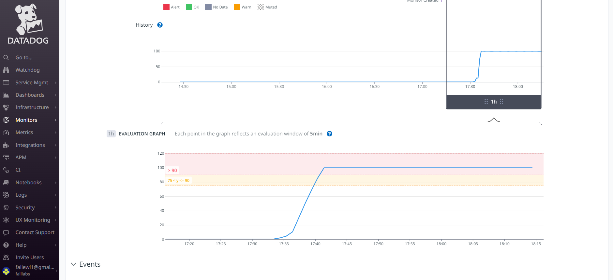Click the APM icon
The height and width of the screenshot is (280, 613).
tap(6, 158)
